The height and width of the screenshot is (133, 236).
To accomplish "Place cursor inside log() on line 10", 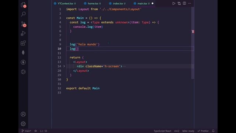I will [77, 49].
